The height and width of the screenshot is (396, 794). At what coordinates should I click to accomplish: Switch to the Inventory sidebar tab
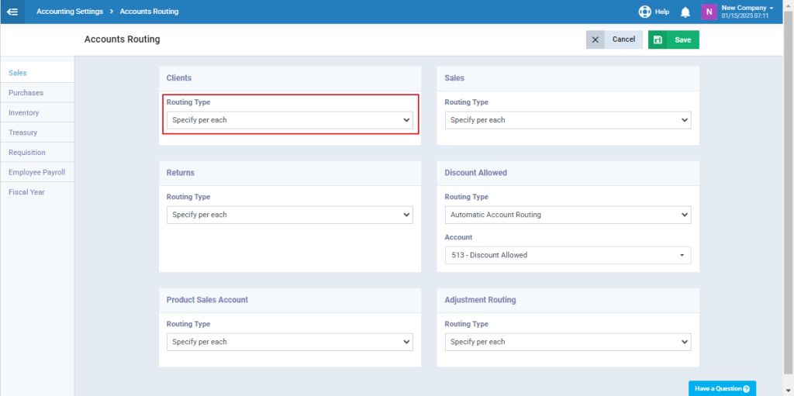tap(37, 112)
